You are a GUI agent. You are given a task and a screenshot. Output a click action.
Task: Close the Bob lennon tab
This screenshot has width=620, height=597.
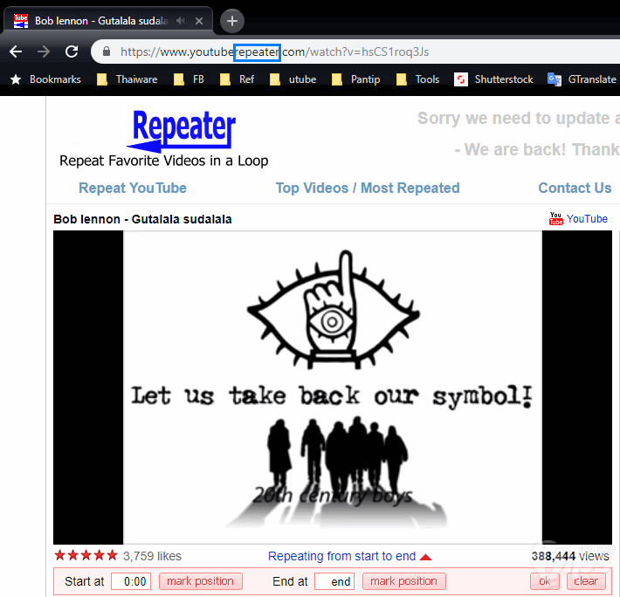tap(199, 21)
